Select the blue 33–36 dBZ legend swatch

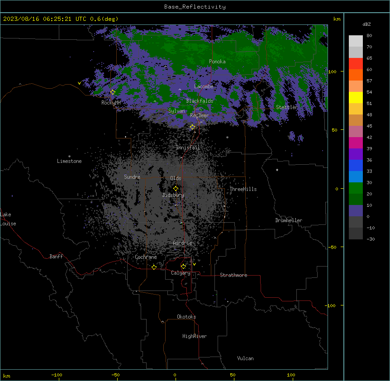click(x=356, y=165)
